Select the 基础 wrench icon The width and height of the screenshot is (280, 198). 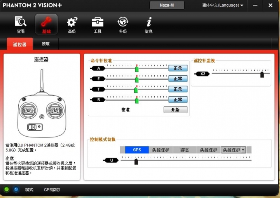(46, 24)
